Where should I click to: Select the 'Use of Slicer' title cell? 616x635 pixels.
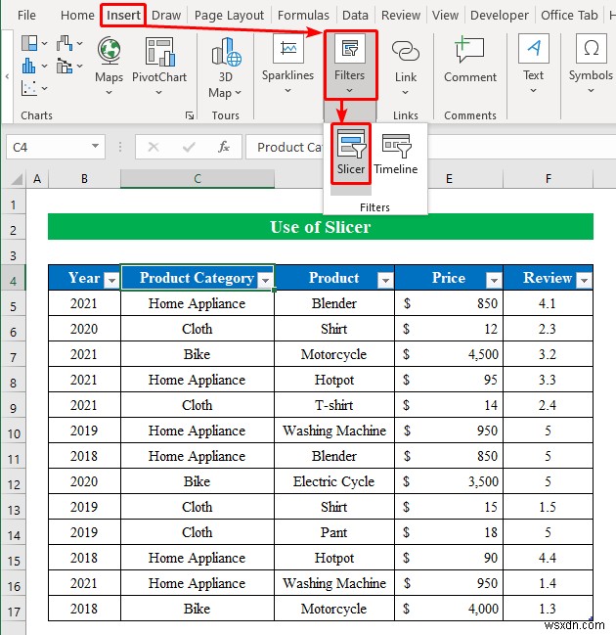pyautogui.click(x=321, y=227)
